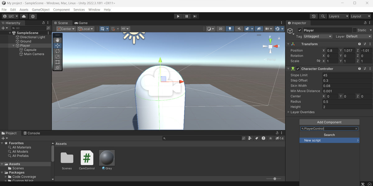
Task: Click the Add Component button
Action: [x=329, y=122]
